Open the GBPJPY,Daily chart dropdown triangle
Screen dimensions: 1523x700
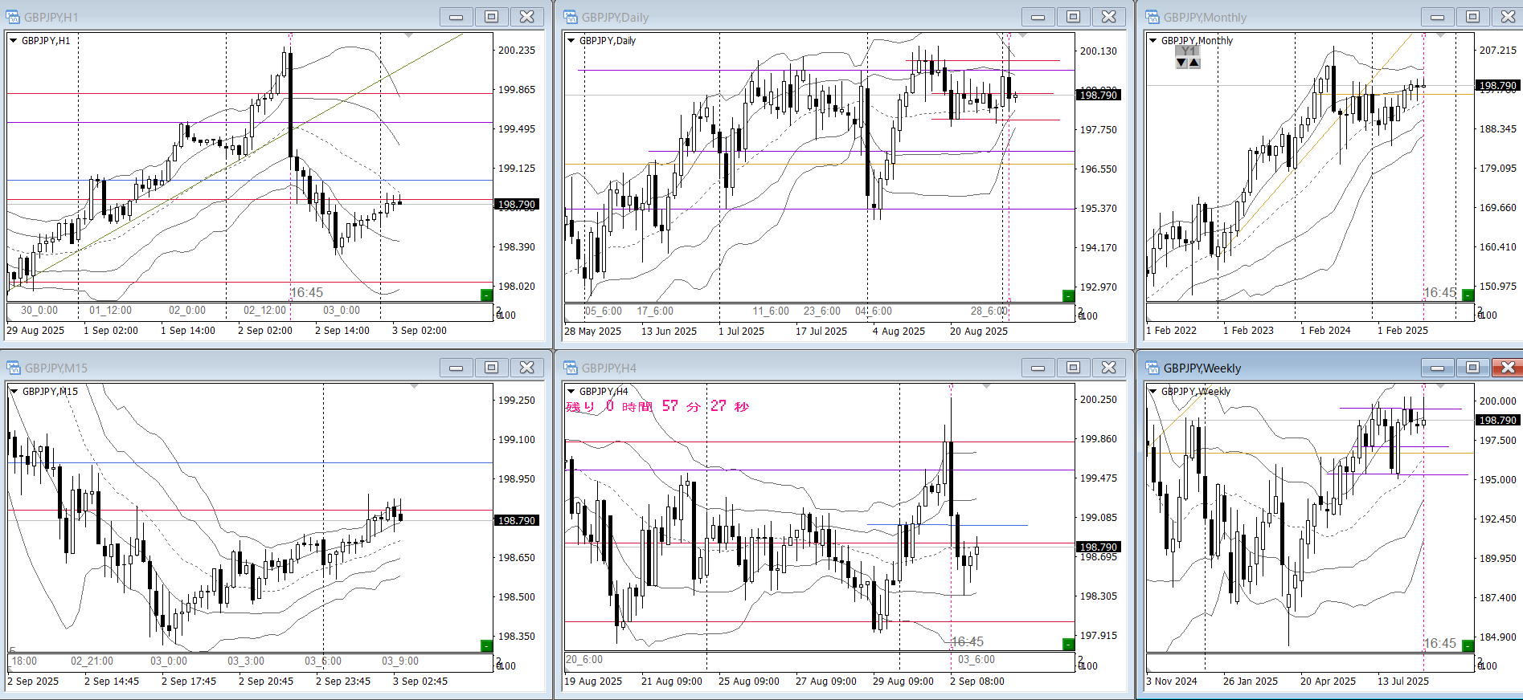click(x=571, y=40)
